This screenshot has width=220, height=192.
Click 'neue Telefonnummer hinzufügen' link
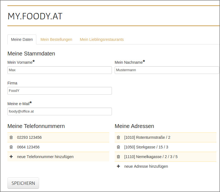coord(45,157)
